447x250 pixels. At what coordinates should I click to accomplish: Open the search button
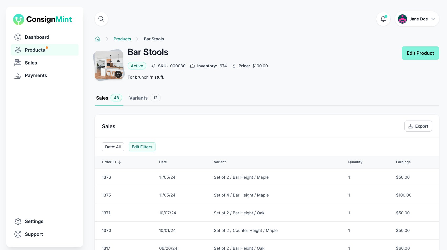tap(101, 19)
